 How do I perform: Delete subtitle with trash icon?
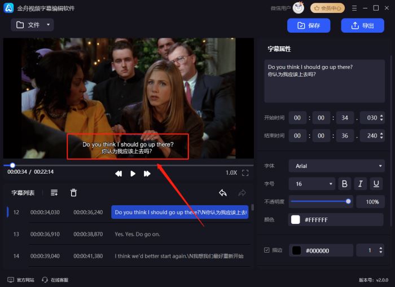pyautogui.click(x=73, y=193)
